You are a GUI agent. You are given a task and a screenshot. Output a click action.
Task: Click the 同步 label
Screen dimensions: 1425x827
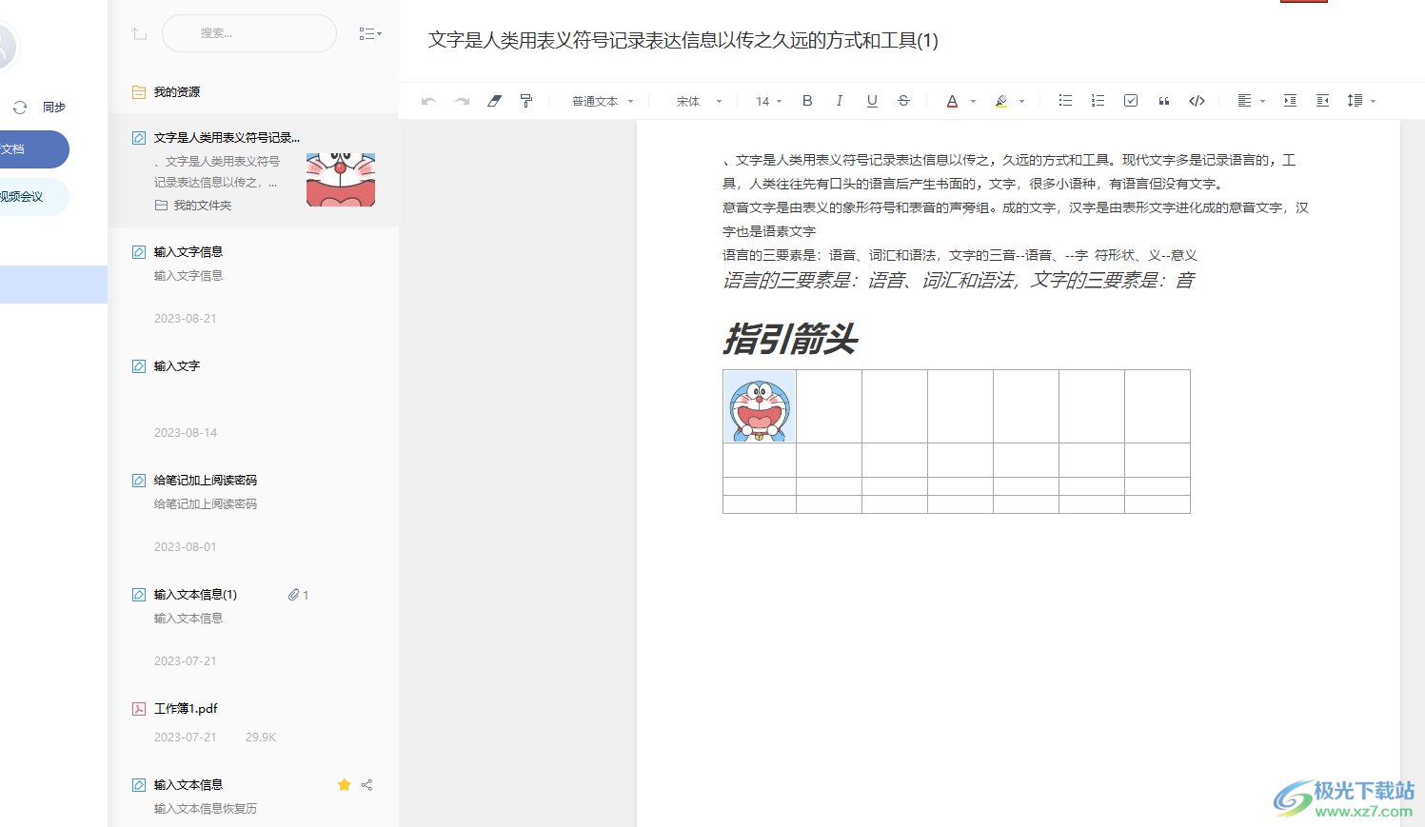[x=54, y=108]
